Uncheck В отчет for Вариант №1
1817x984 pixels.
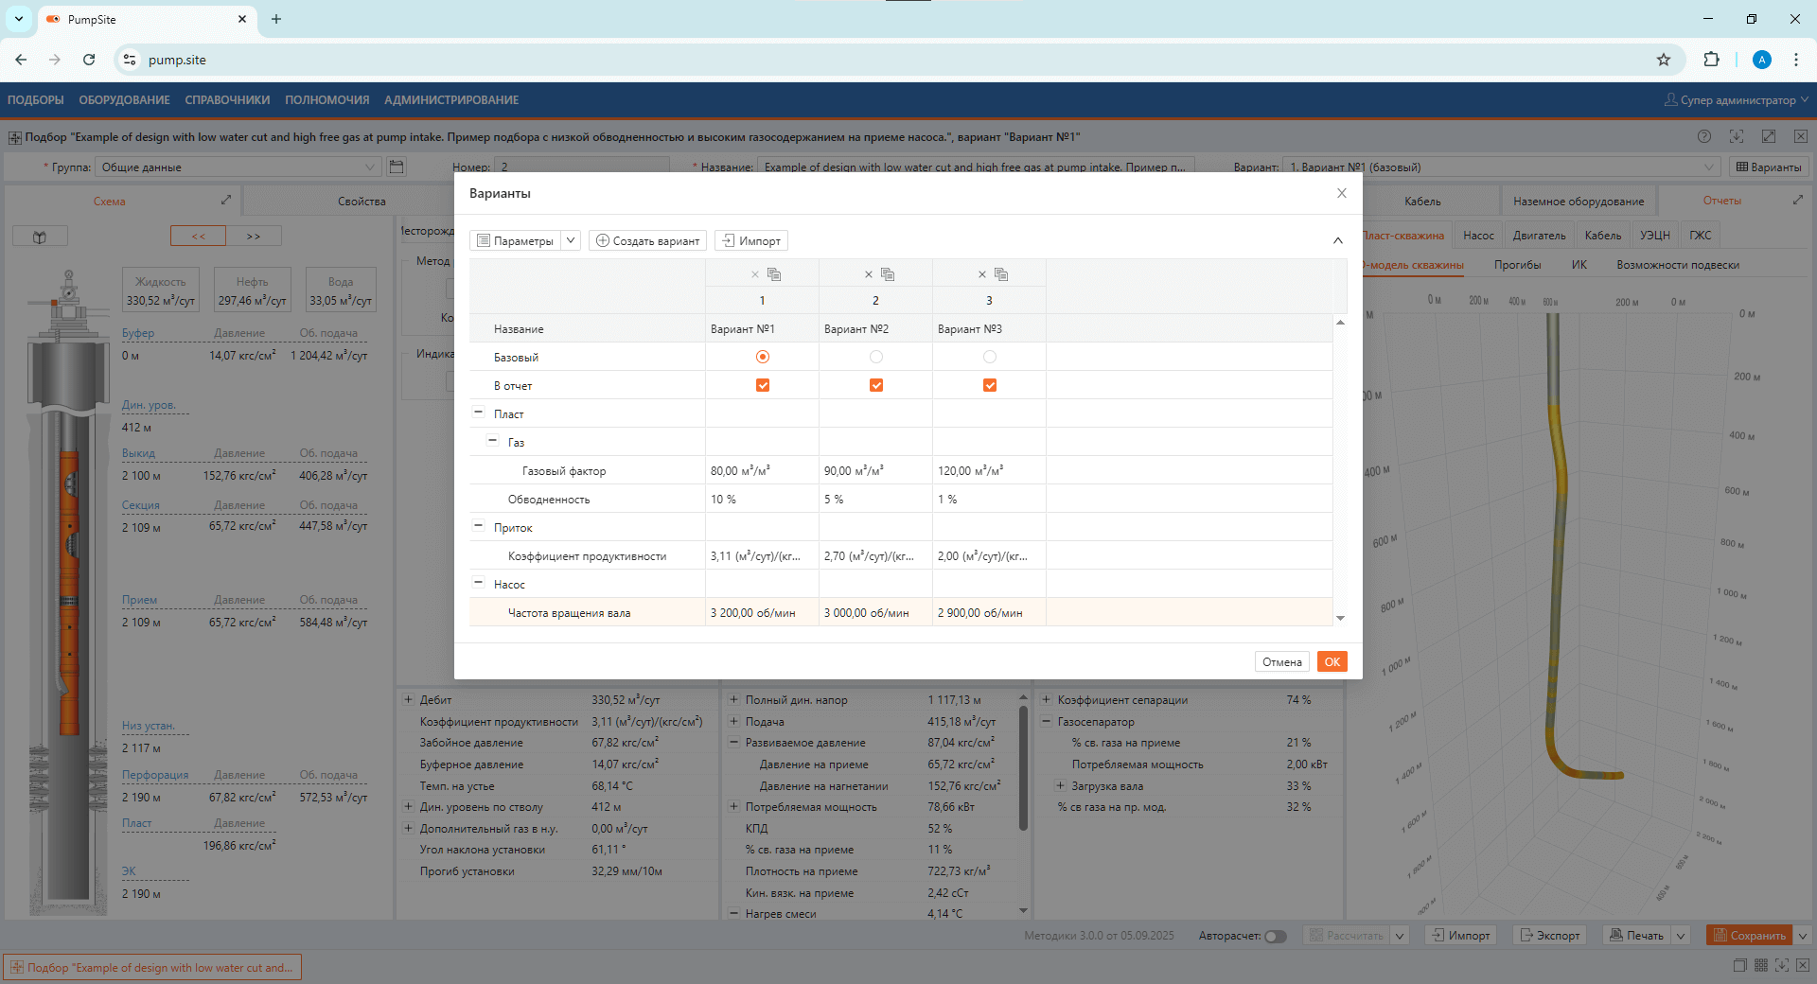763,385
